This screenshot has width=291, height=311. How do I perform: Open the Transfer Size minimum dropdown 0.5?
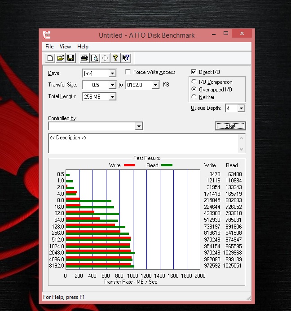(x=112, y=85)
